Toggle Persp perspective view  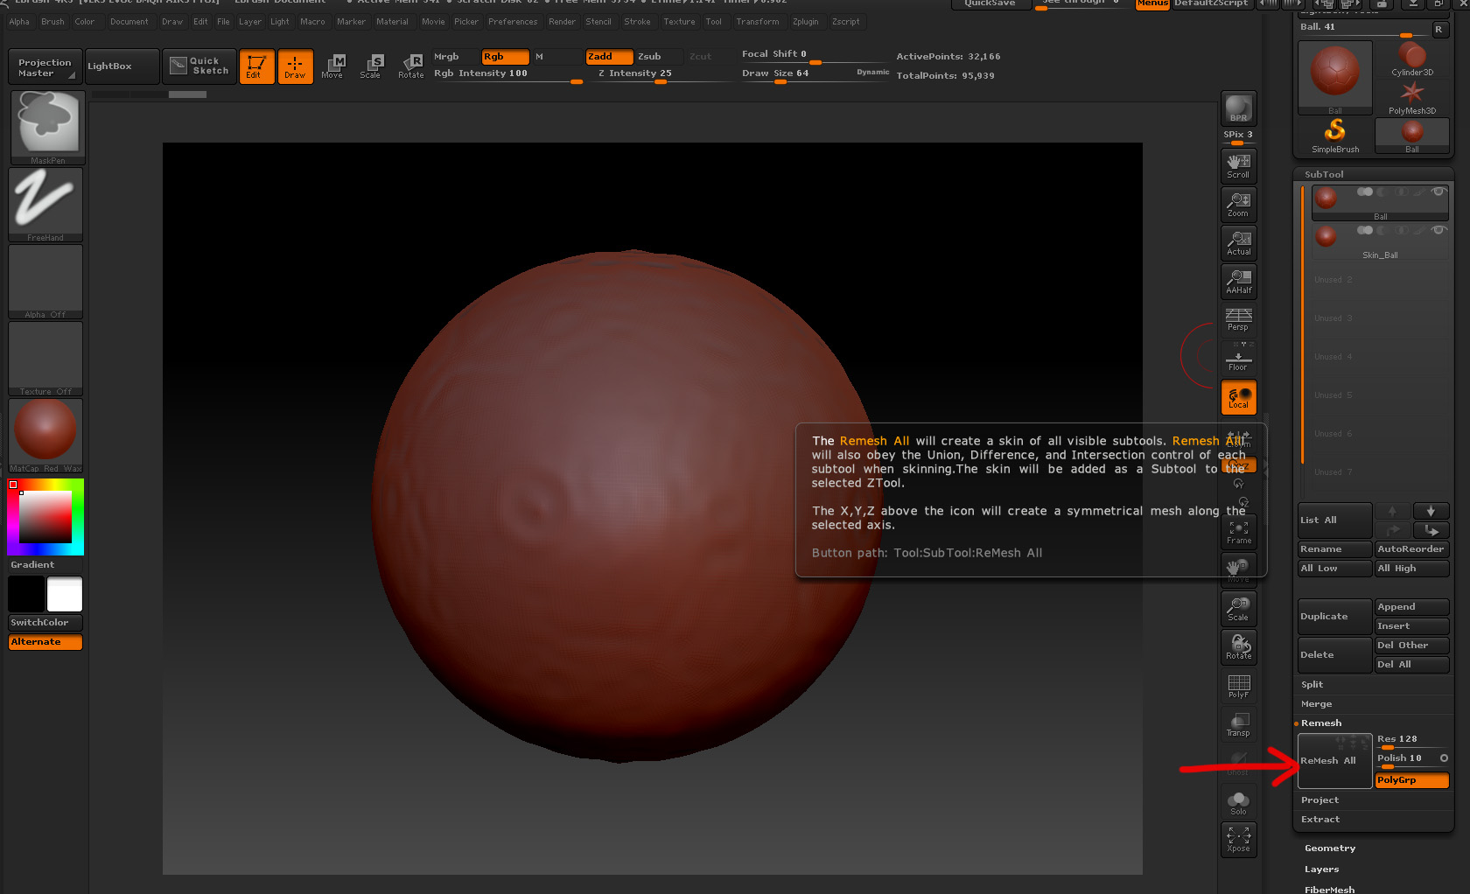(1238, 319)
